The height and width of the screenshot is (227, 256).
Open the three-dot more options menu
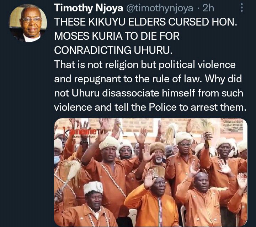click(242, 8)
